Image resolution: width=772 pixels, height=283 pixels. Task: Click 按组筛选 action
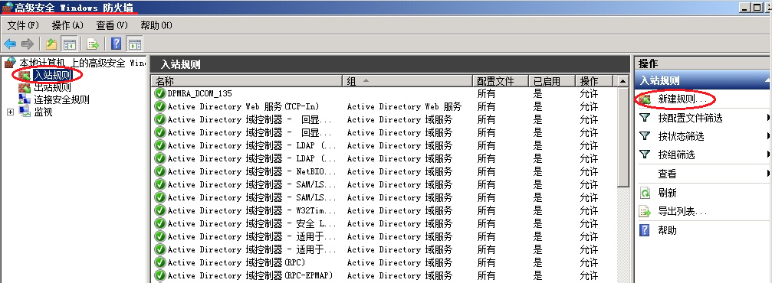pyautogui.click(x=676, y=155)
